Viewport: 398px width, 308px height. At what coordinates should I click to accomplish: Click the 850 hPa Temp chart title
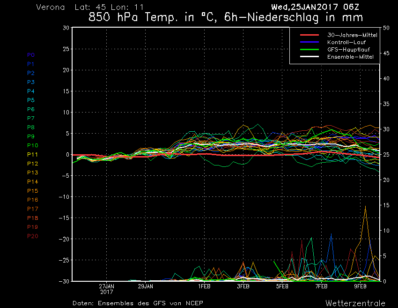point(226,17)
